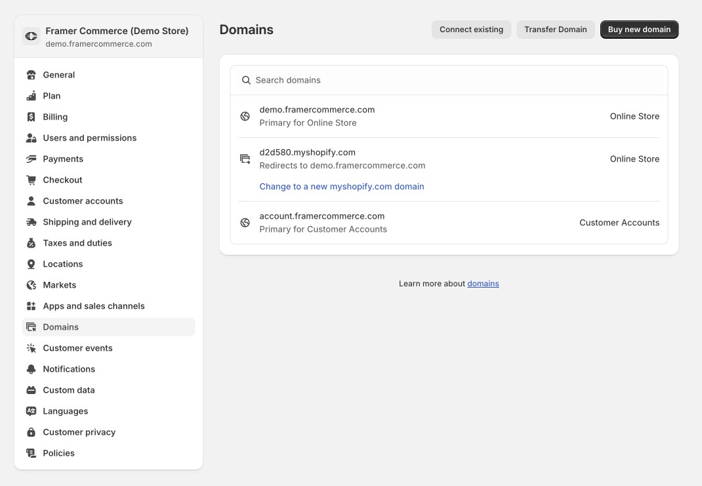The width and height of the screenshot is (702, 486).
Task: Click the Locations pin icon
Action: [31, 264]
